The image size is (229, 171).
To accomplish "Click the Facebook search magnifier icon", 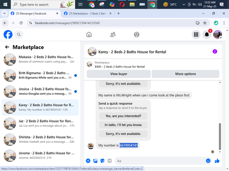I will [x=19, y=35].
